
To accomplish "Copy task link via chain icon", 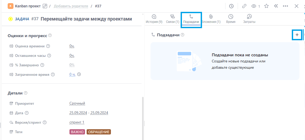I will tap(244, 6).
